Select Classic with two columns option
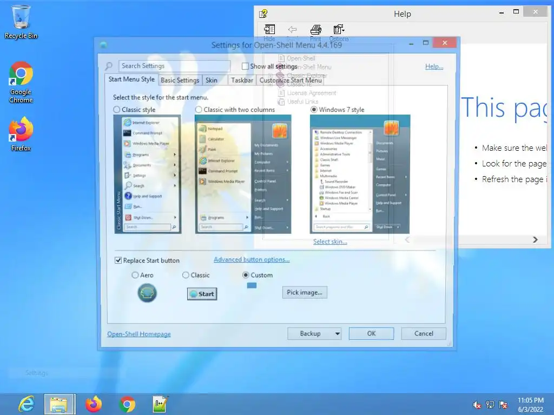 click(199, 110)
